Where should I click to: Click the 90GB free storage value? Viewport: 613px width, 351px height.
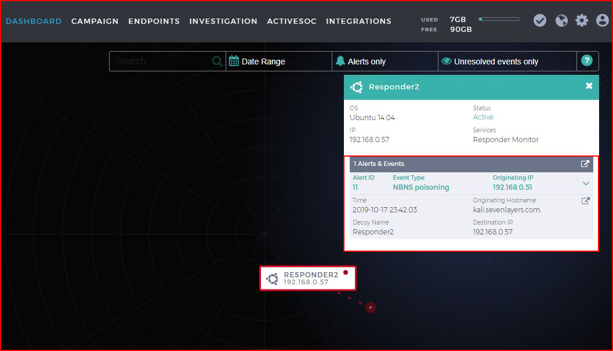[461, 30]
